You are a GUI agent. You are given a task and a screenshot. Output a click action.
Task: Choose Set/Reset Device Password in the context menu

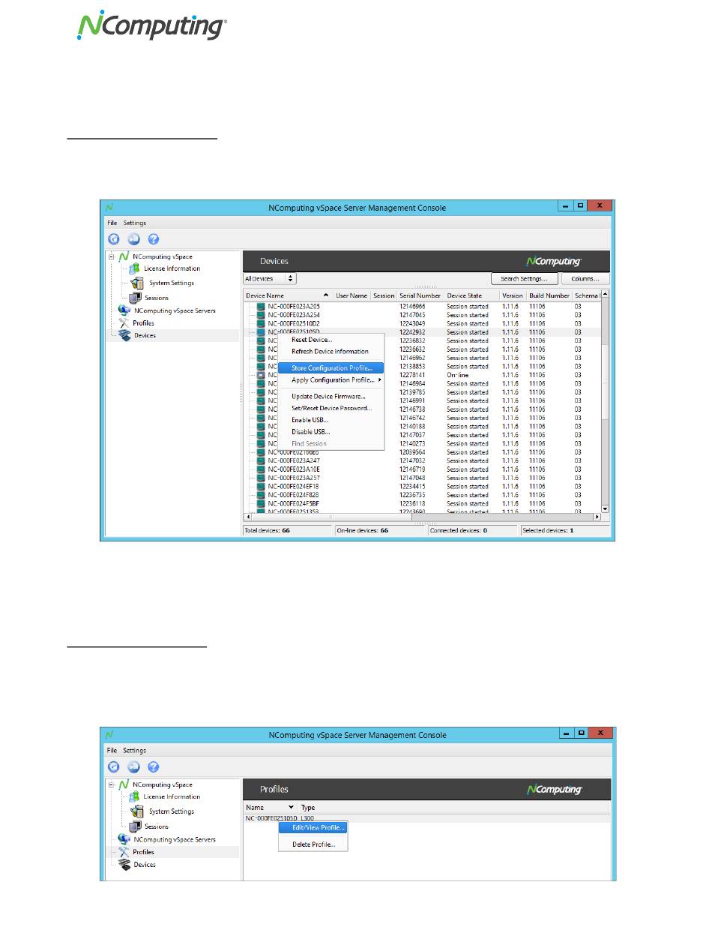coord(331,408)
